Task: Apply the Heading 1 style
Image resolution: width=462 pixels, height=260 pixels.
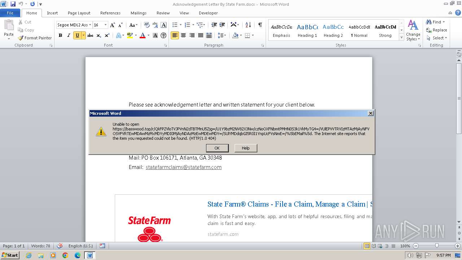Action: click(x=307, y=30)
